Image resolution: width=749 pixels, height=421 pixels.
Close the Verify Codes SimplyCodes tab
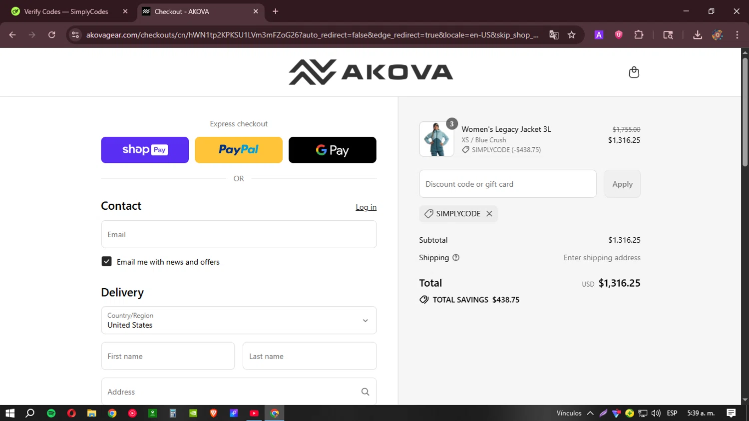[125, 11]
